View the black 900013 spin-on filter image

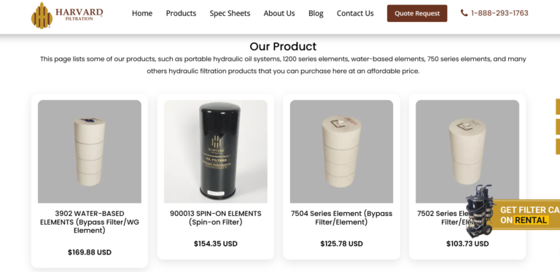(216, 152)
